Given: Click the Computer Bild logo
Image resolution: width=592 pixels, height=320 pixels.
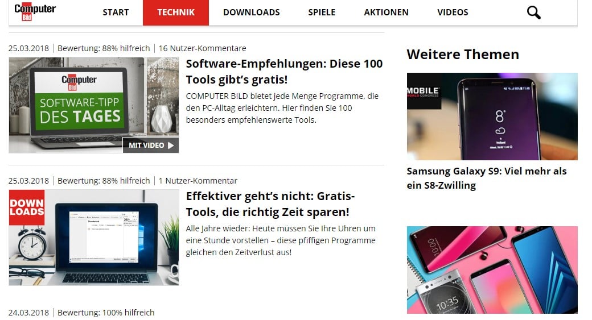Looking at the screenshot, I should click(35, 12).
